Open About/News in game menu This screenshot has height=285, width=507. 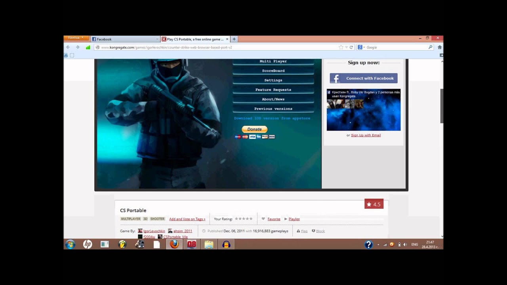[x=273, y=99]
